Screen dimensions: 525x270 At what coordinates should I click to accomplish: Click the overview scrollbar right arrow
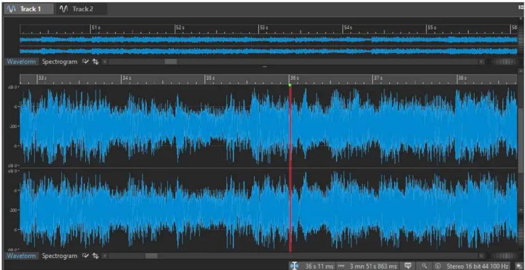pyautogui.click(x=481, y=62)
